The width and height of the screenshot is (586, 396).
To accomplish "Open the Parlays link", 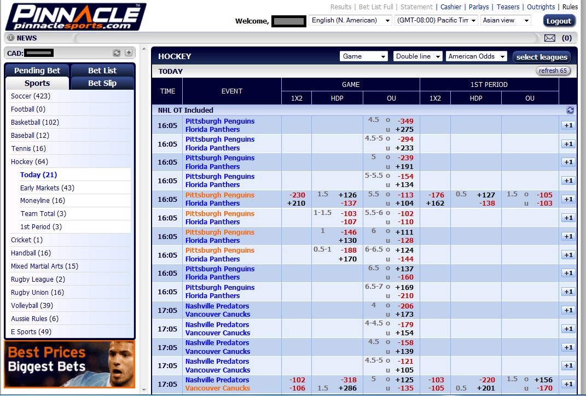I will click(x=479, y=7).
